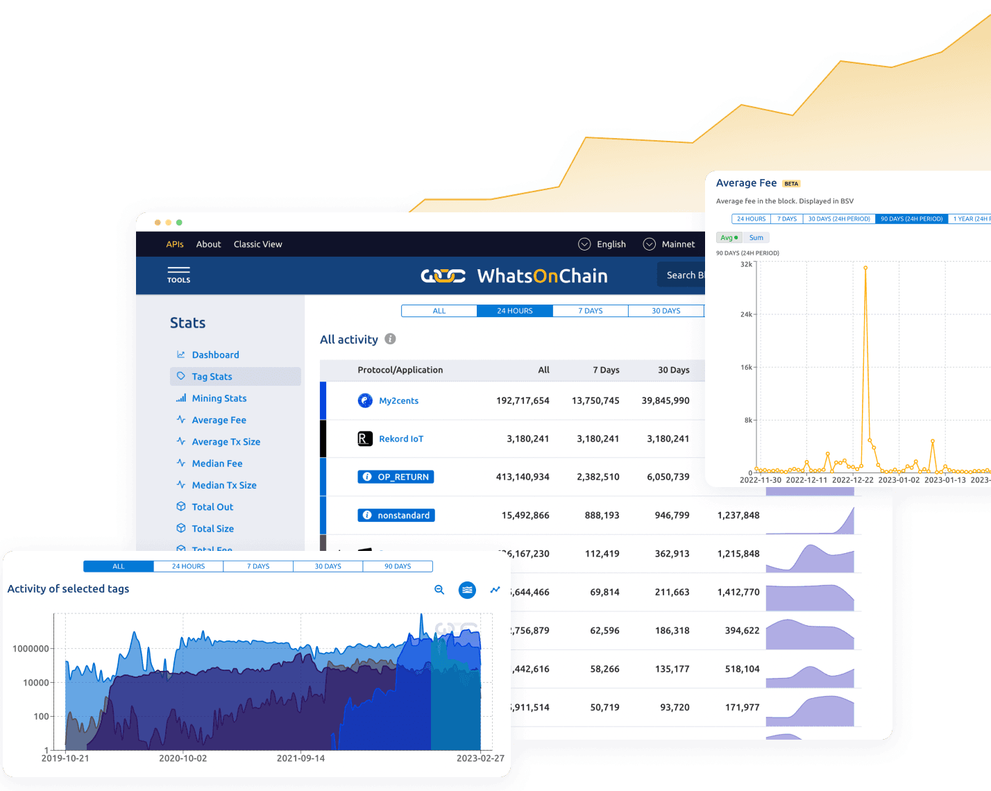
Task: Select 30 DAYS (24H PERIOD) Average Fee tab
Action: (x=839, y=219)
